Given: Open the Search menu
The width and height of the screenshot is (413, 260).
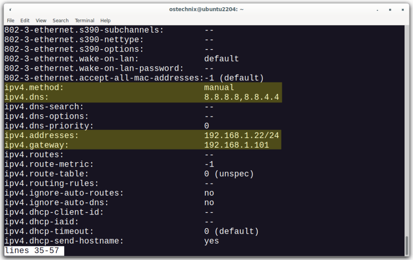Looking at the screenshot, I should click(60, 21).
